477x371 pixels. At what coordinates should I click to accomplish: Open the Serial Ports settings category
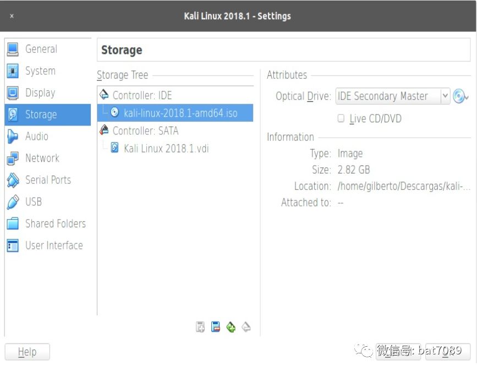(47, 180)
